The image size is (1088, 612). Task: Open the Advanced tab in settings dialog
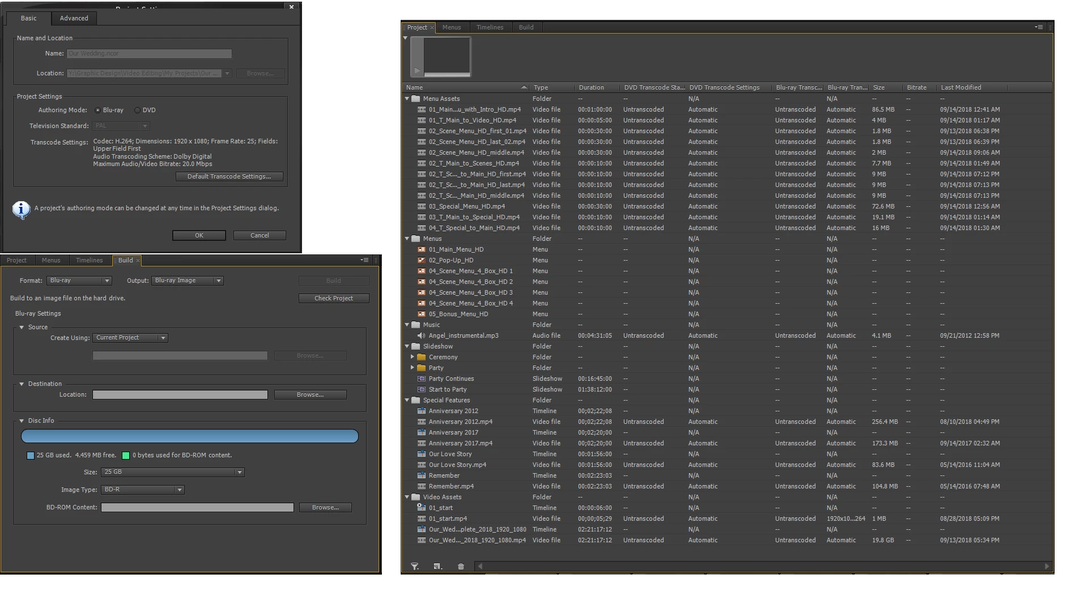pos(74,18)
